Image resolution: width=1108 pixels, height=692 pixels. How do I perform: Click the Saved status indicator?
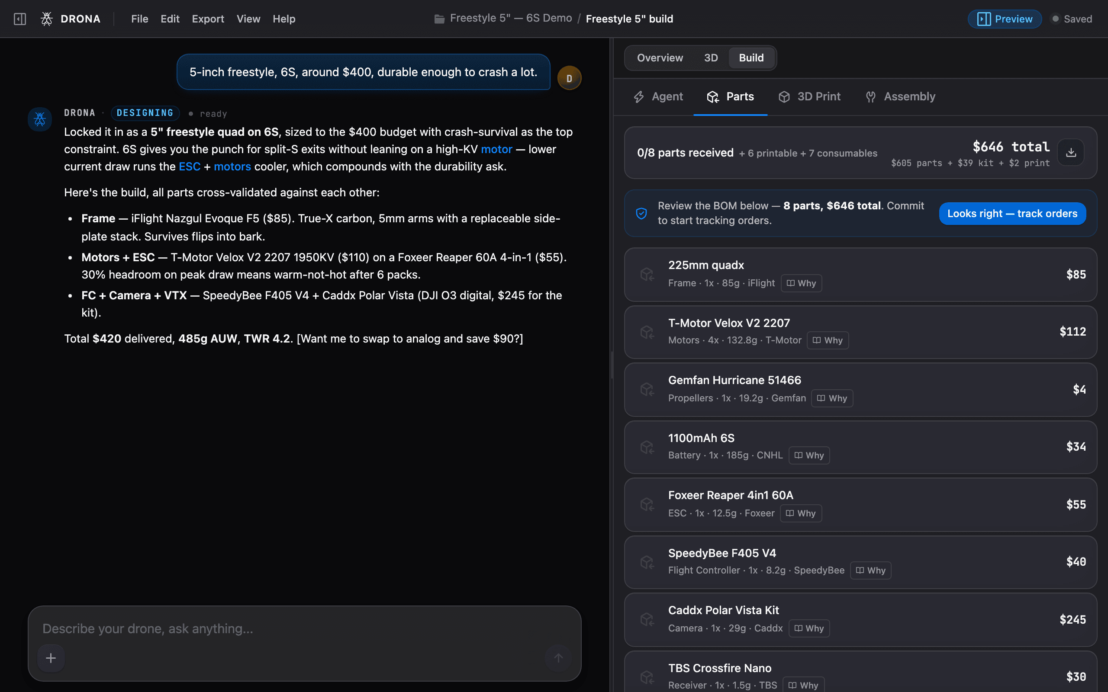[1072, 19]
